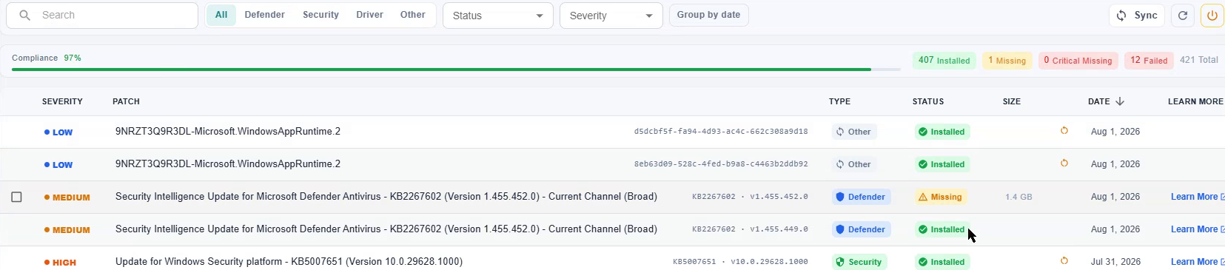Filter by 0 Critical Missing badge
Viewport: 1225px width, 270px height.
pyautogui.click(x=1078, y=61)
